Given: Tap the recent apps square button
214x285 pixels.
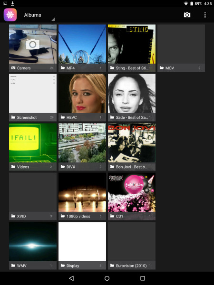Looking at the screenshot, I should pos(143,278).
